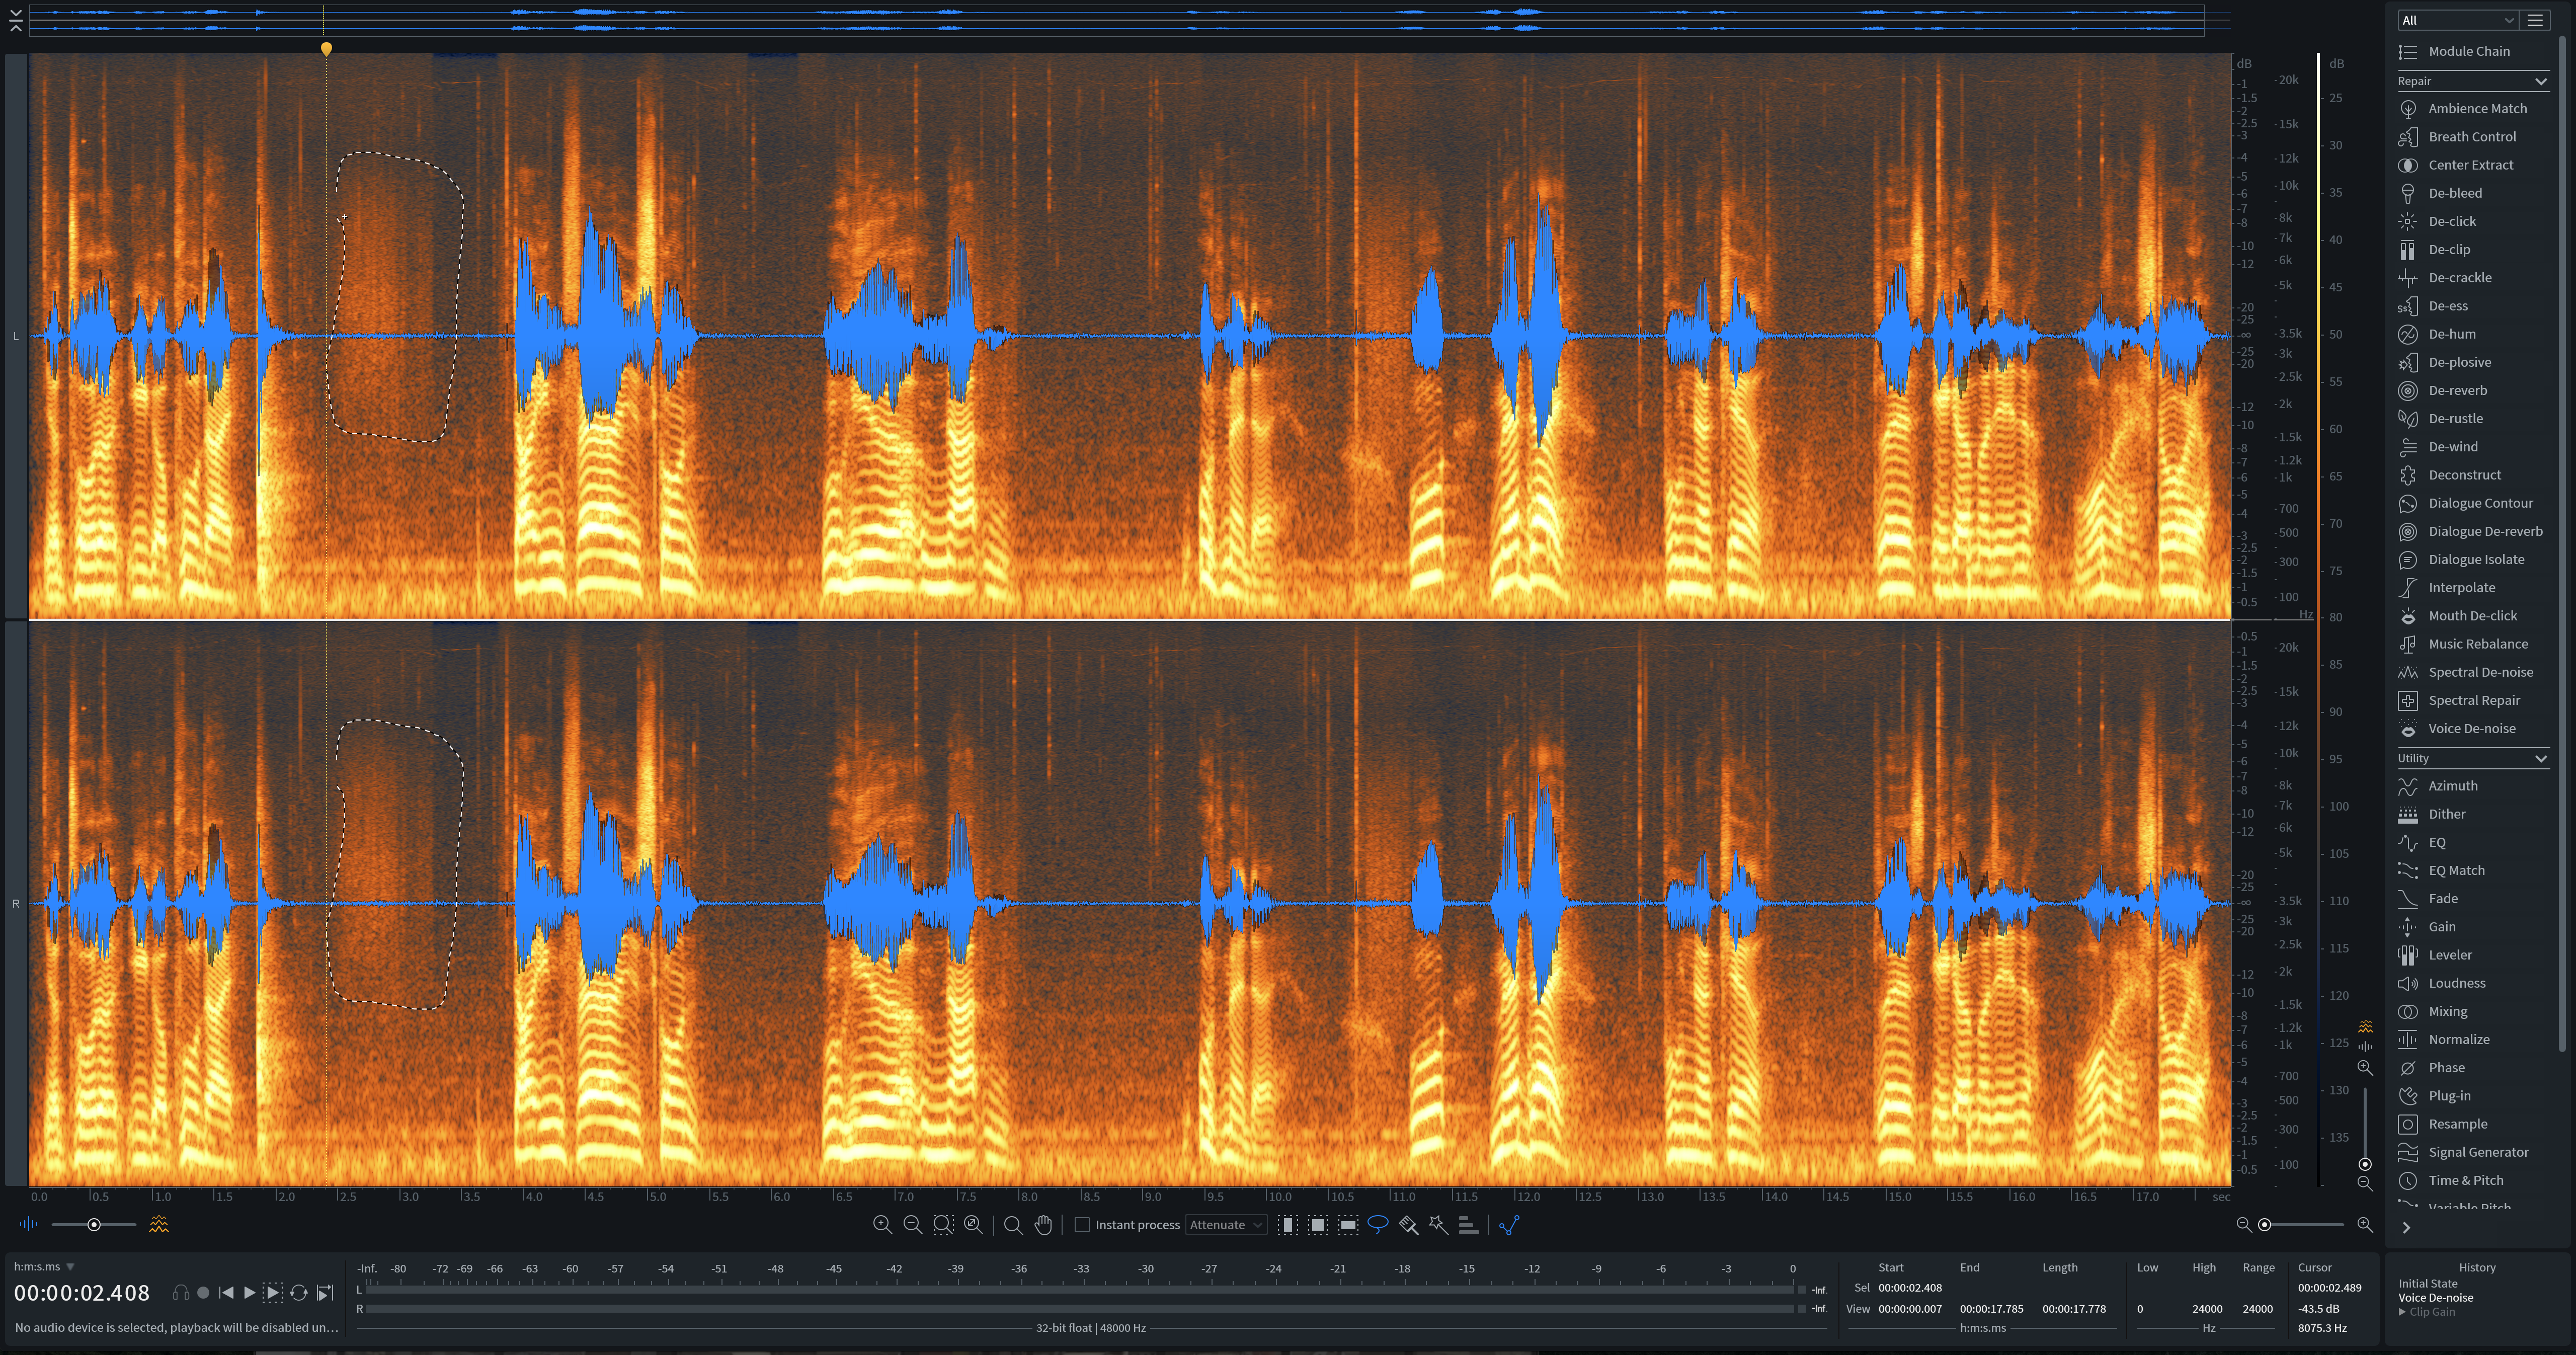
Task: Open the De-hum module
Action: (2452, 334)
